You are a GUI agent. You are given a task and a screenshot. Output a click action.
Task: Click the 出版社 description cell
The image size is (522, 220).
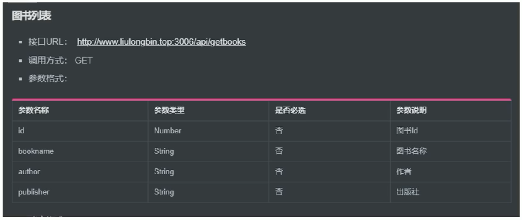pyautogui.click(x=451, y=192)
